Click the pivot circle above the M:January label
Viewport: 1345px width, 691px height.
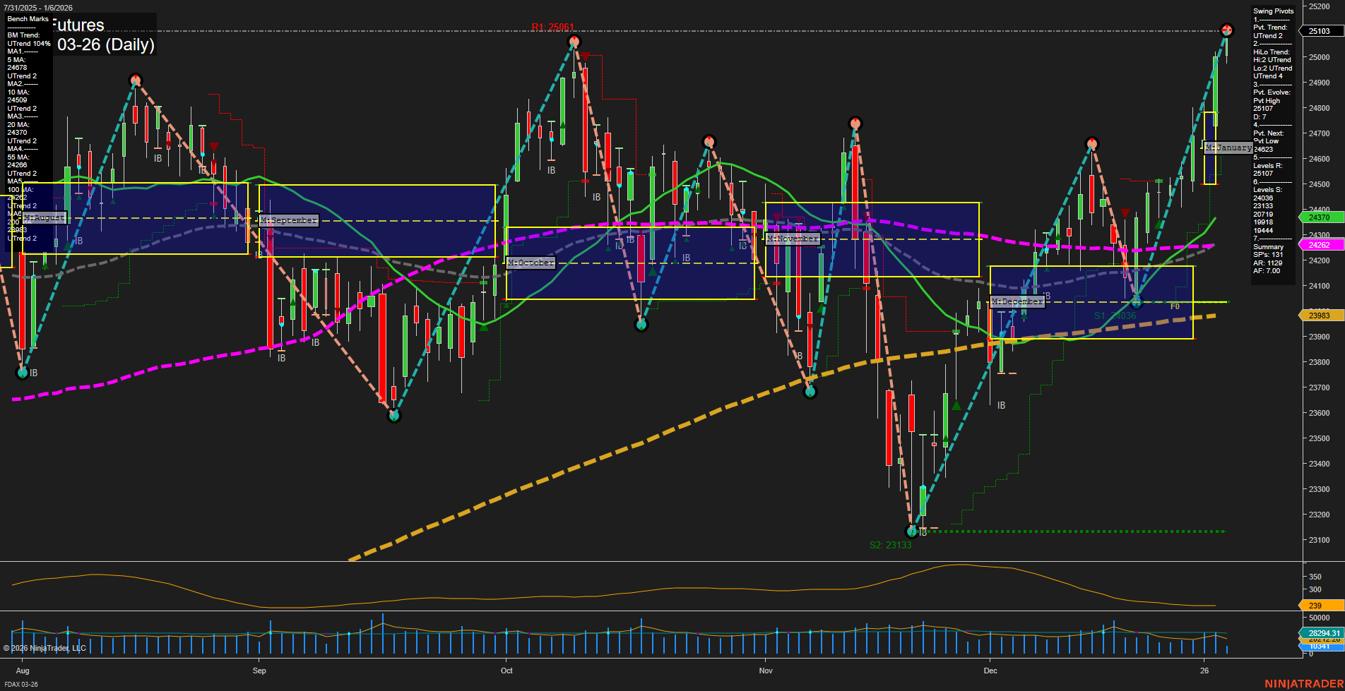[1227, 30]
